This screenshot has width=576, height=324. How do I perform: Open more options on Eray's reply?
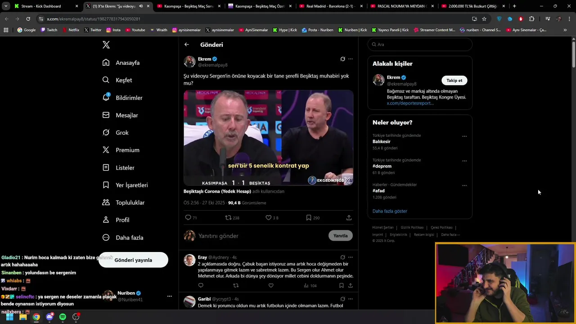(x=351, y=257)
